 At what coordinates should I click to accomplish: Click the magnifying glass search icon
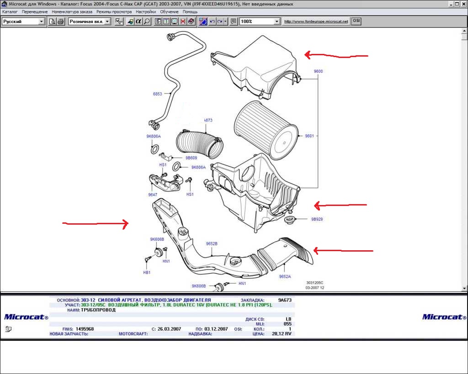pos(147,21)
